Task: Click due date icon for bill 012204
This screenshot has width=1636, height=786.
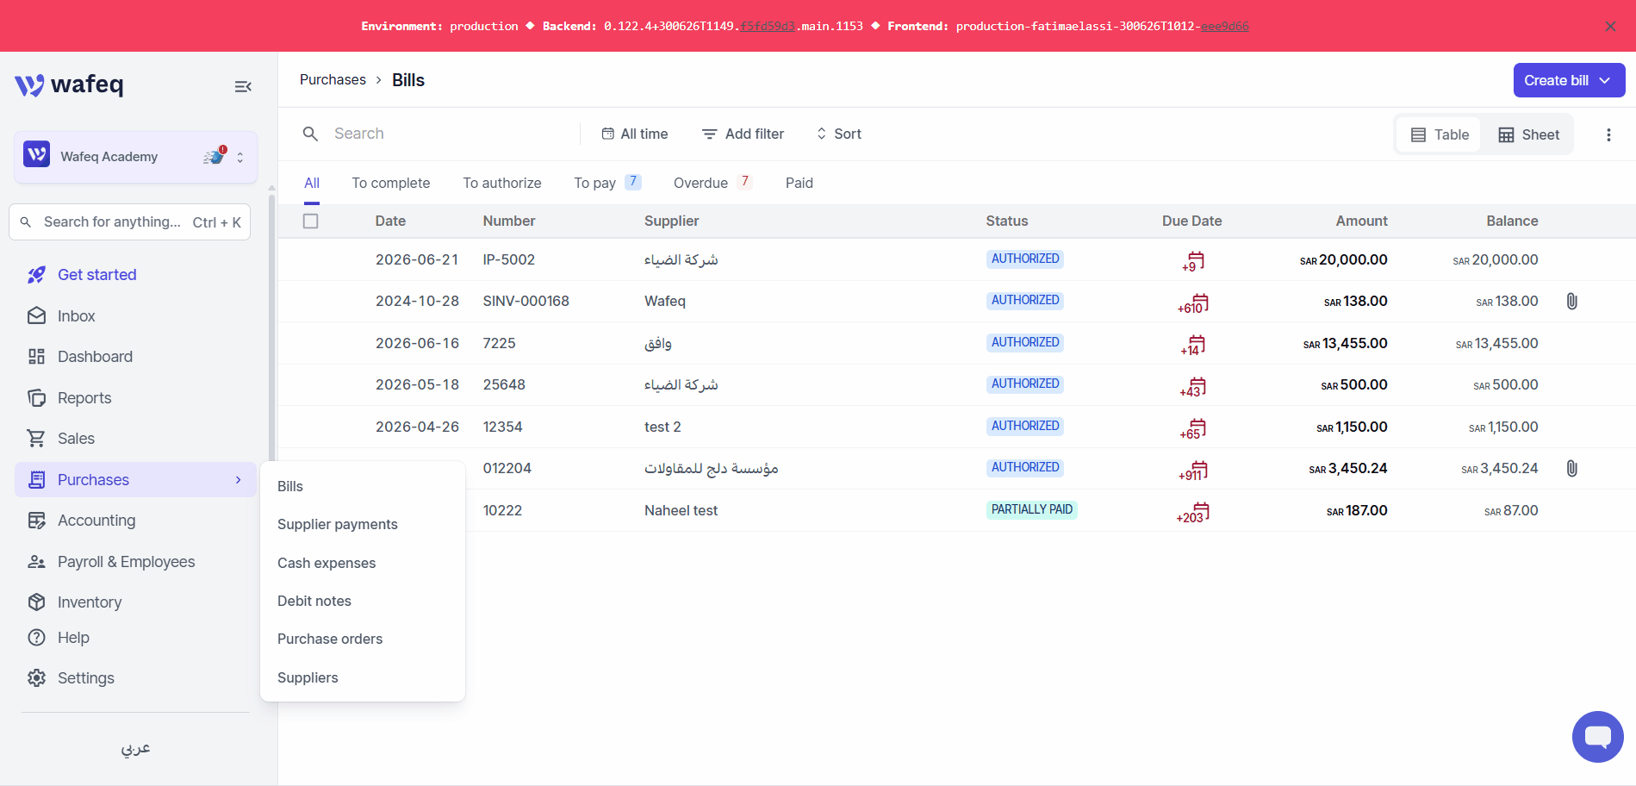Action: (1193, 470)
